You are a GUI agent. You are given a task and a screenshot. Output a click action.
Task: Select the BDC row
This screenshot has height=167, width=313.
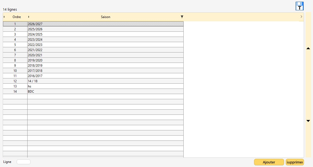[105, 92]
